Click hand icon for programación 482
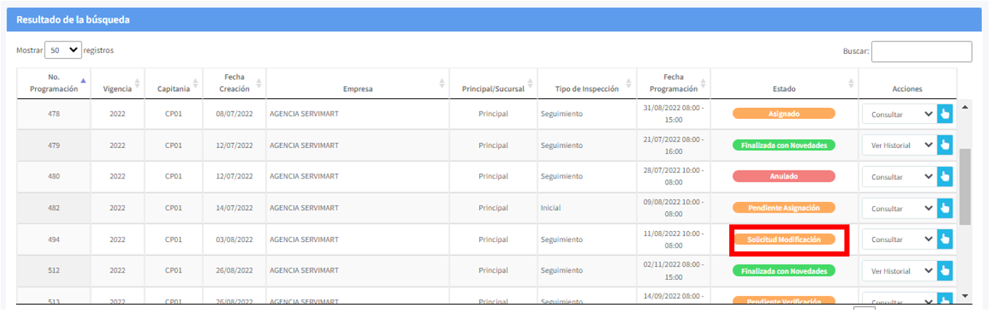 click(x=945, y=208)
